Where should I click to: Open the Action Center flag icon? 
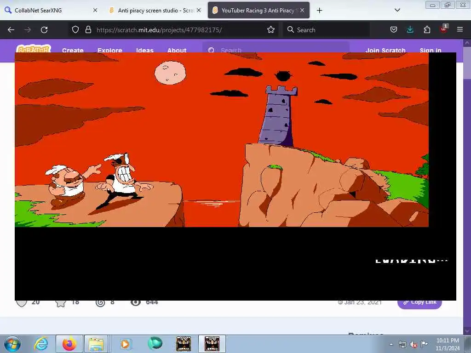click(424, 344)
